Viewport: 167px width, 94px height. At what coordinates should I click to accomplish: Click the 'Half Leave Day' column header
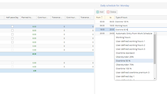click(12, 18)
